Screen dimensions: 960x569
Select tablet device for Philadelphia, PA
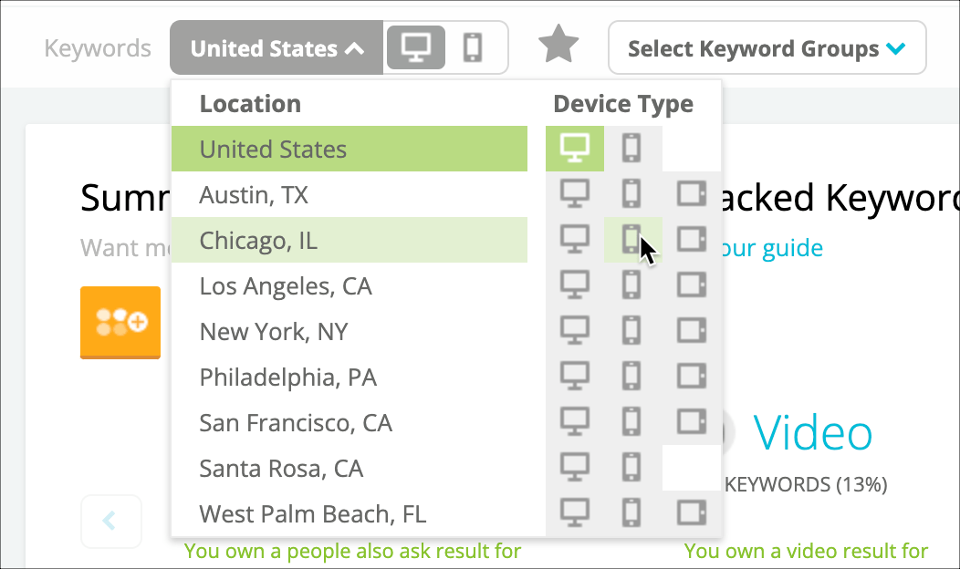pos(691,377)
